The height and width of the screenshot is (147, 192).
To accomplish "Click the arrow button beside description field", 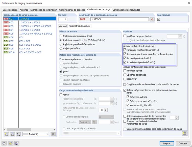I will [152, 19].
